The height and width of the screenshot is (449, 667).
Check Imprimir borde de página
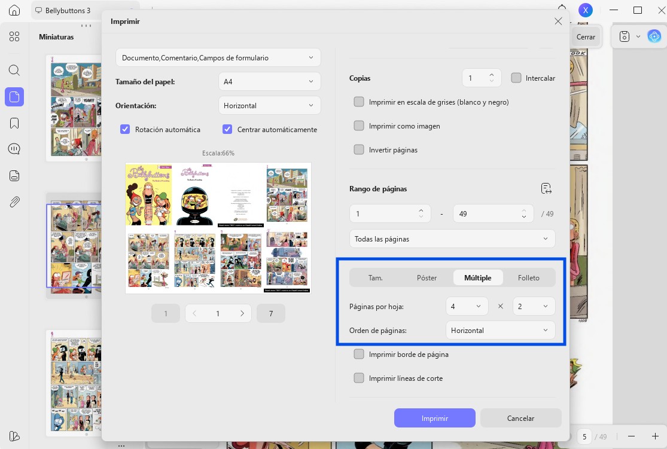pos(358,354)
